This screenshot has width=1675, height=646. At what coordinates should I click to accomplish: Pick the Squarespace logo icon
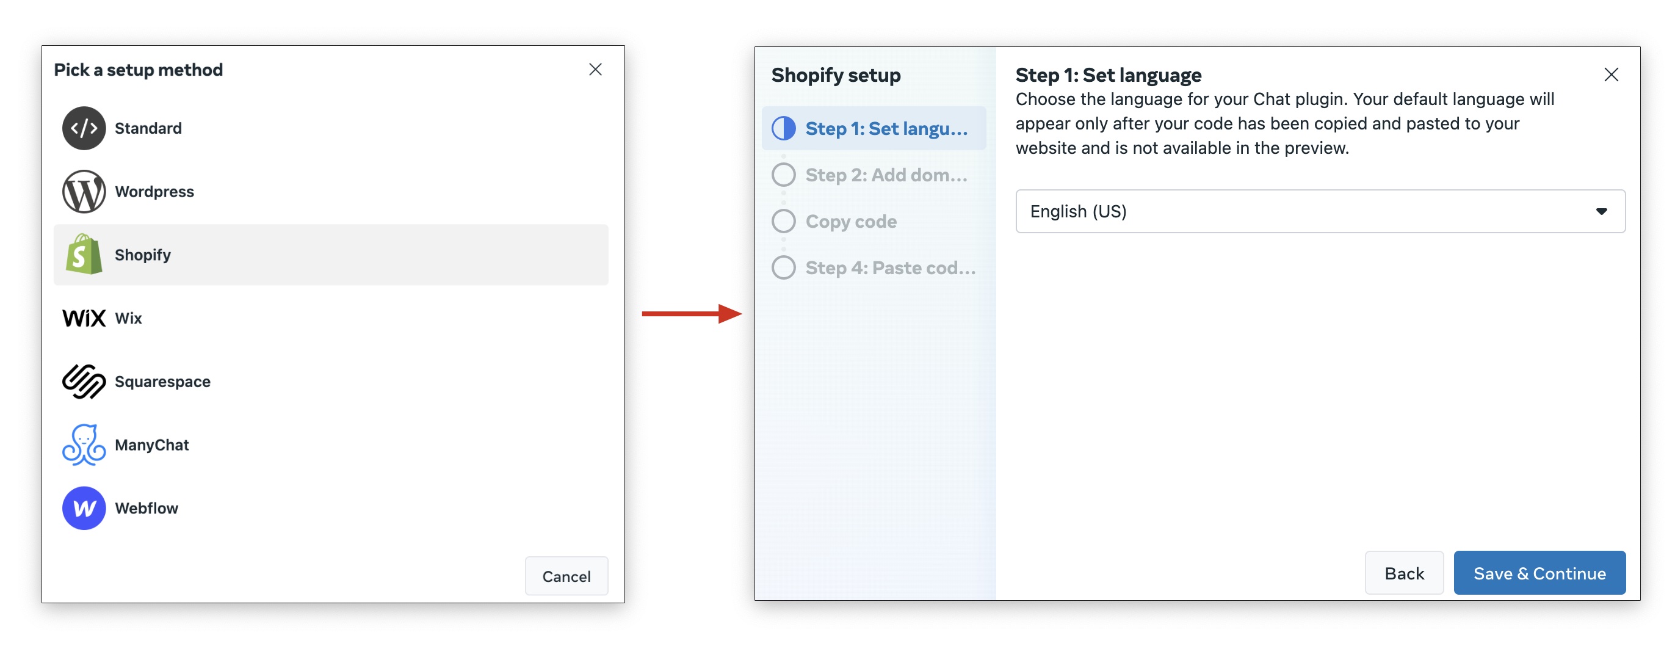[x=84, y=381]
